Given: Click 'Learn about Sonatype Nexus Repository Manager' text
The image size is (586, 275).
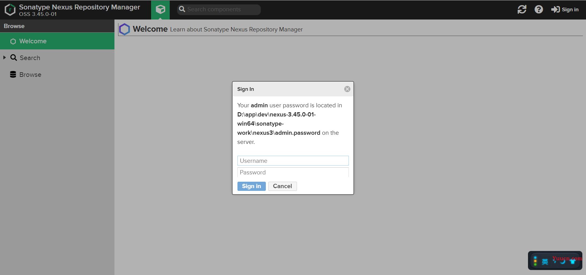Looking at the screenshot, I should click(236, 30).
